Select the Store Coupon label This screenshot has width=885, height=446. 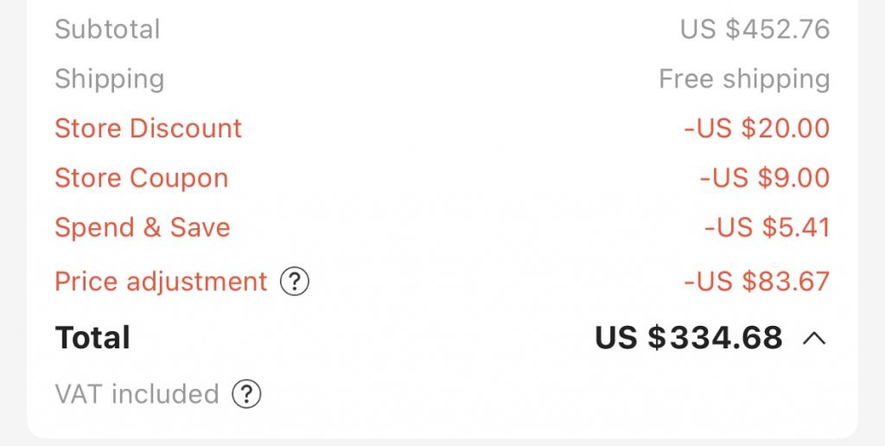141,178
